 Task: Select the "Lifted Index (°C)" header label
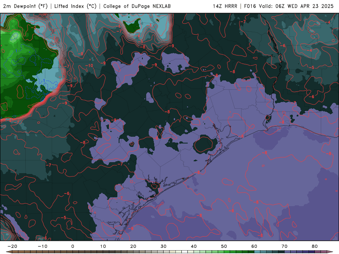tap(75, 6)
